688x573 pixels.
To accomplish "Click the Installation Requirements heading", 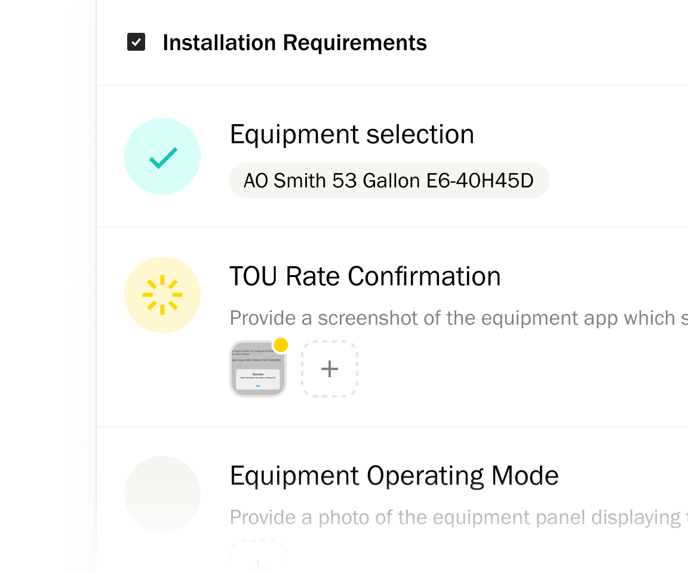I will pyautogui.click(x=294, y=43).
